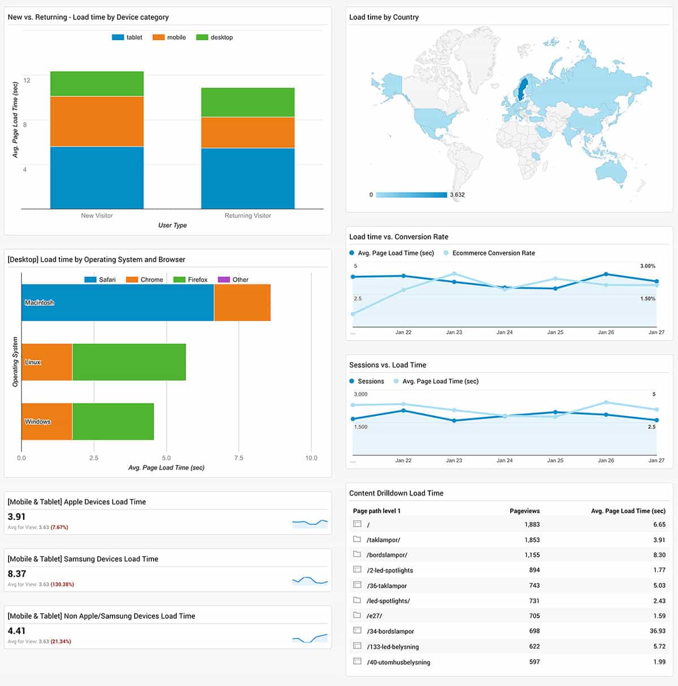Click the map's blue gradient scale bar
The width and height of the screenshot is (678, 686).
(411, 195)
